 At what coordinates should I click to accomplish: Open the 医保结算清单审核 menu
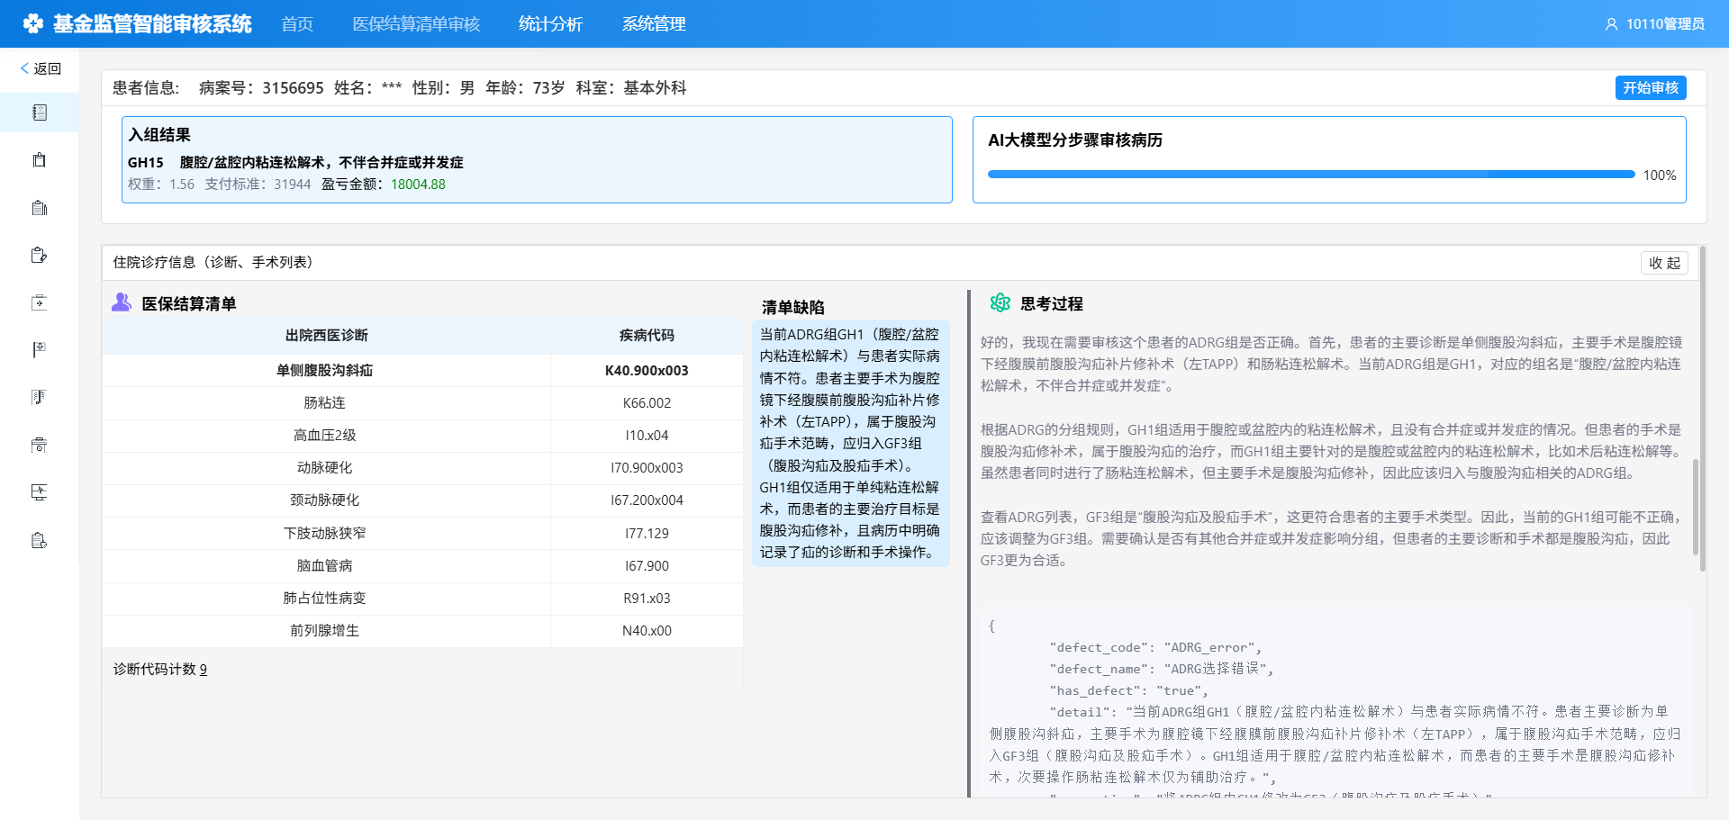pyautogui.click(x=416, y=24)
